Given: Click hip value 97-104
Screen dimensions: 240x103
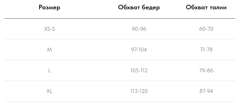Looking at the screenshot, I should coord(139,50).
